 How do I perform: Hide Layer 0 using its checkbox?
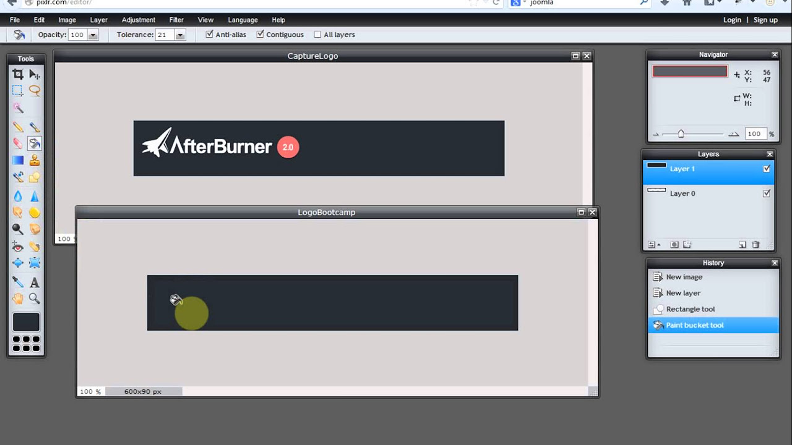(x=767, y=193)
